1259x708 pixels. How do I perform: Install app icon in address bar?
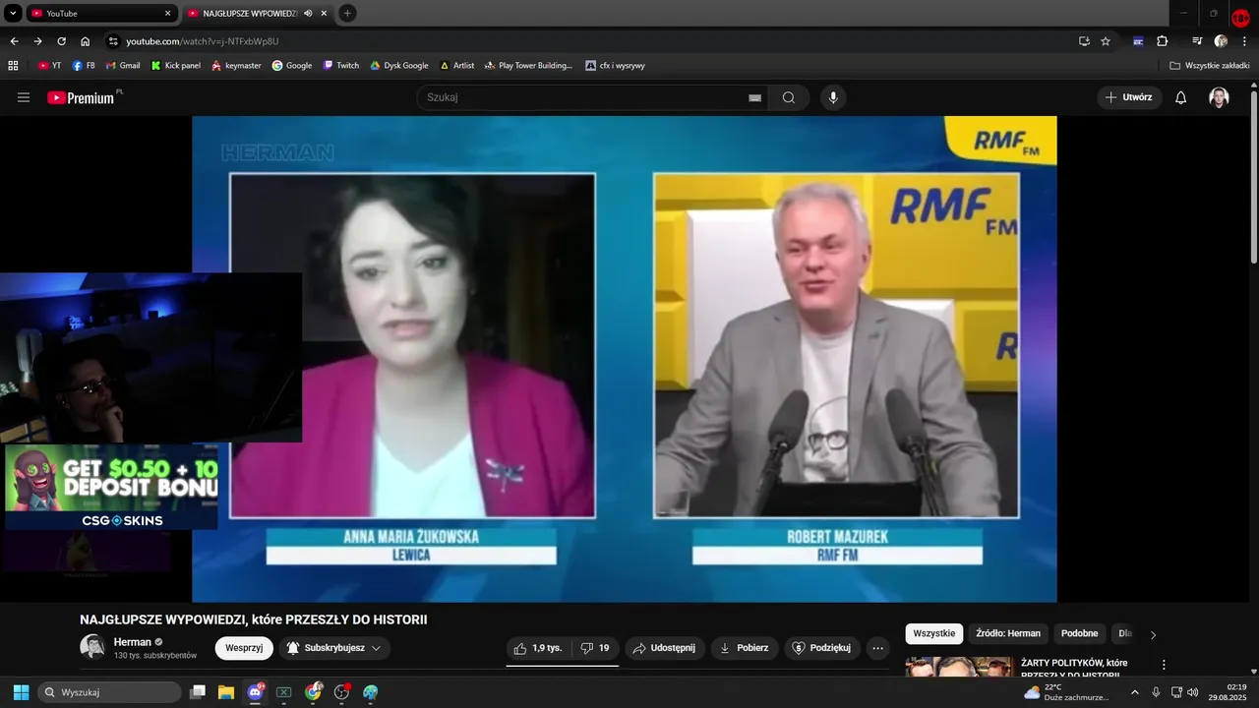[x=1084, y=41]
